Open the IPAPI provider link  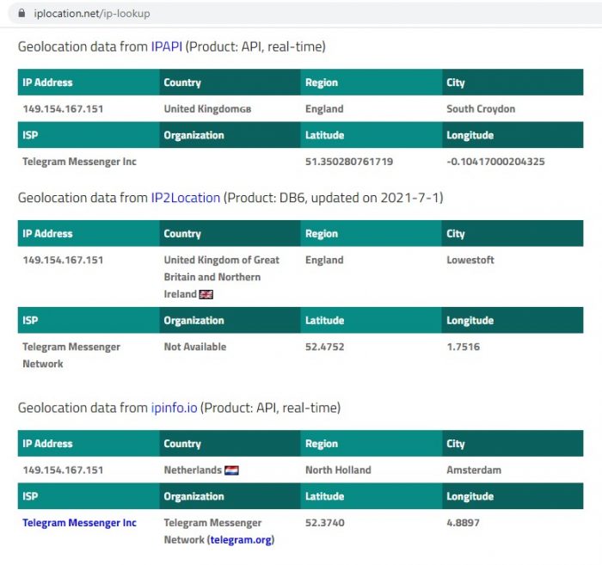pos(166,46)
